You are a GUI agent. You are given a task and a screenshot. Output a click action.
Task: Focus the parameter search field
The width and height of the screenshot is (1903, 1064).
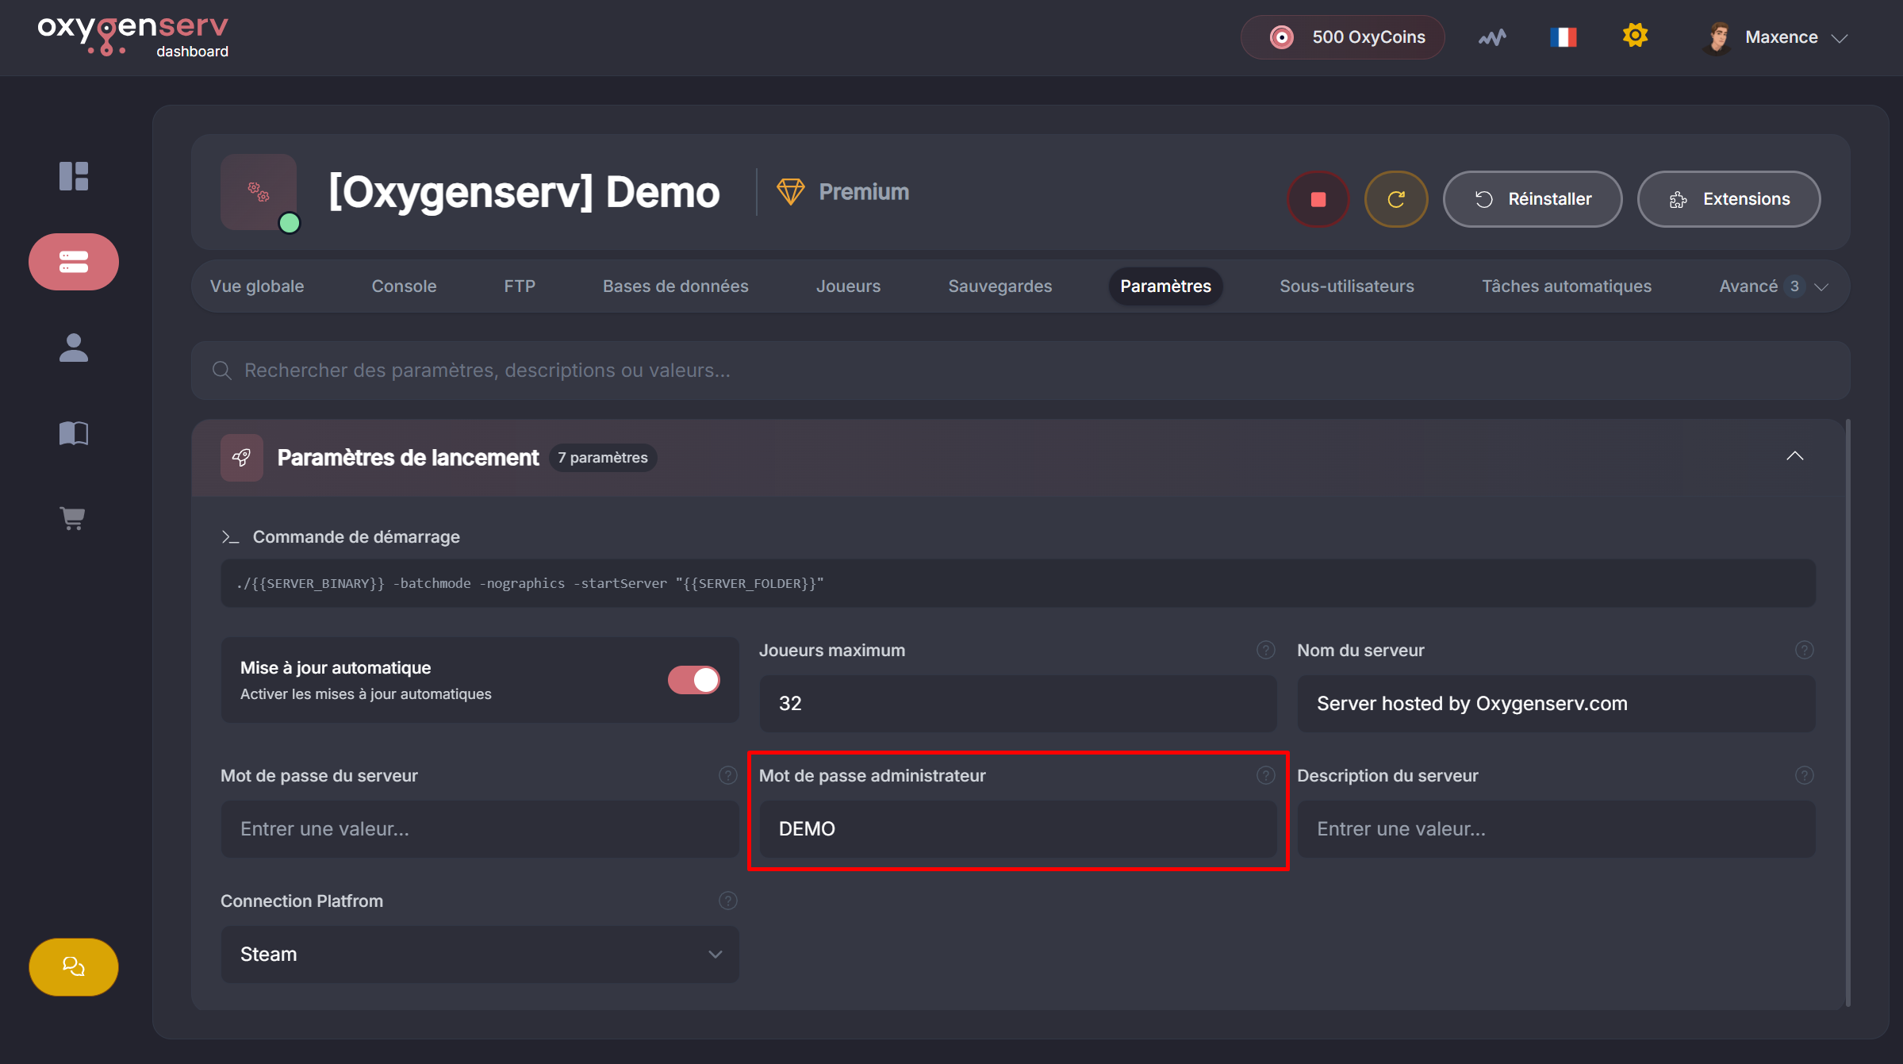click(x=1020, y=371)
